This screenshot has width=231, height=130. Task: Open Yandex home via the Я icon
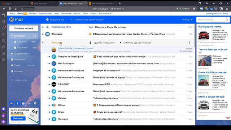(10, 9)
